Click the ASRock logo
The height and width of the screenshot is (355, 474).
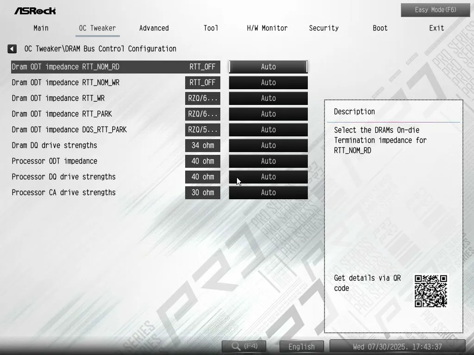[x=35, y=11]
